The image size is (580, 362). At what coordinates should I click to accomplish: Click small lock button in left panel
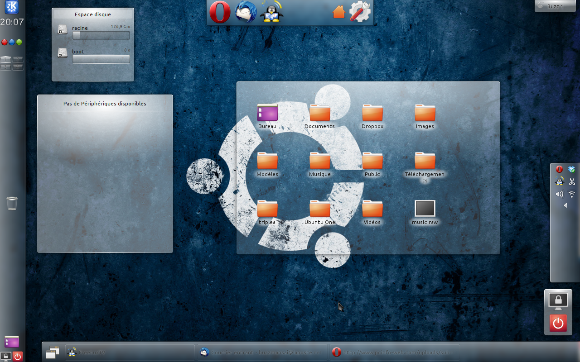[x=6, y=356]
